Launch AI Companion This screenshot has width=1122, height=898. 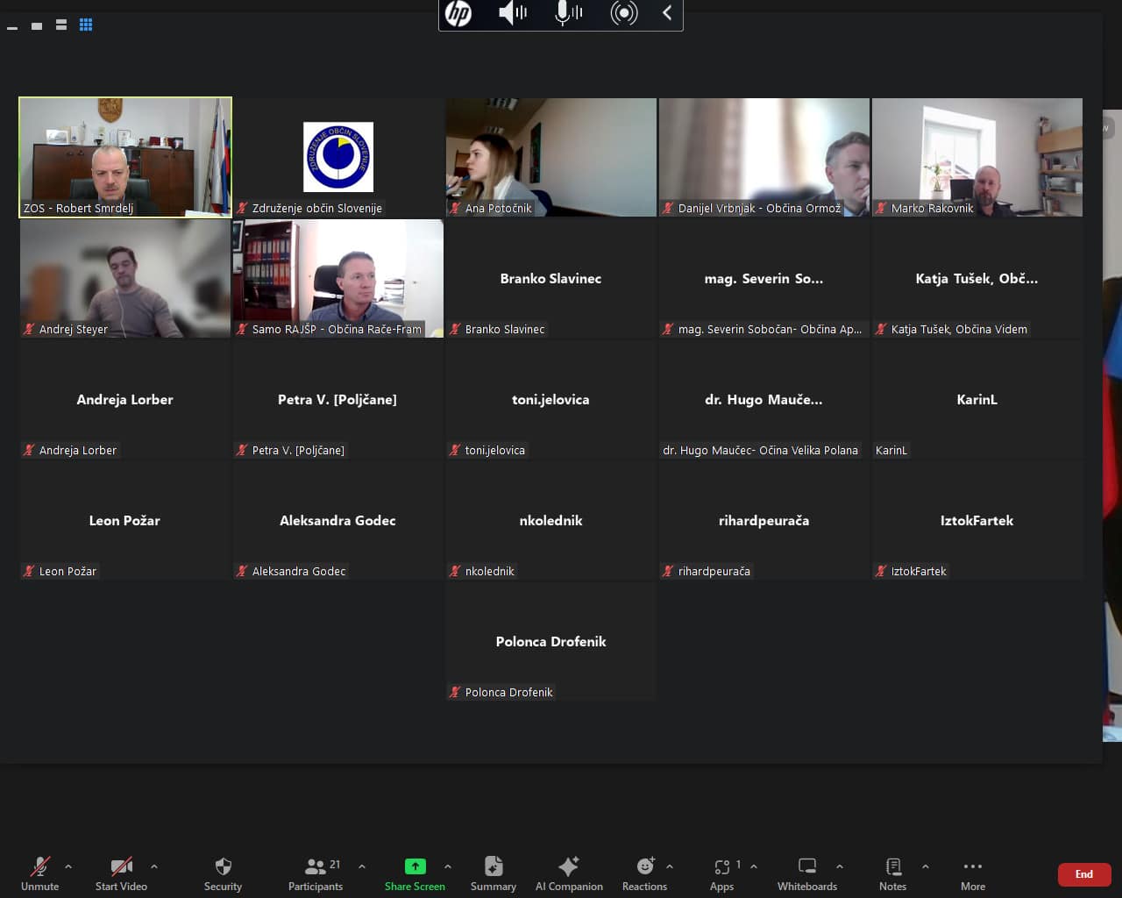click(x=569, y=867)
